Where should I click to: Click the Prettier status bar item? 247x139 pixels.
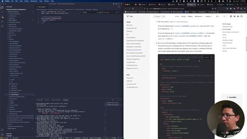pos(113,138)
